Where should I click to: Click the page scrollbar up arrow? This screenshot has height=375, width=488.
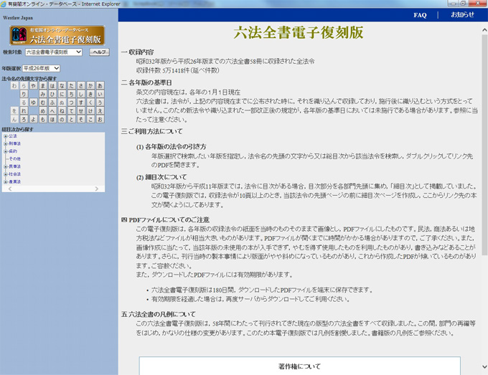pyautogui.click(x=484, y=30)
